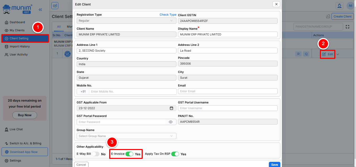Open the +91 country code selector
Image resolution: width=356 pixels, height=167 pixels.
pyautogui.click(x=83, y=91)
